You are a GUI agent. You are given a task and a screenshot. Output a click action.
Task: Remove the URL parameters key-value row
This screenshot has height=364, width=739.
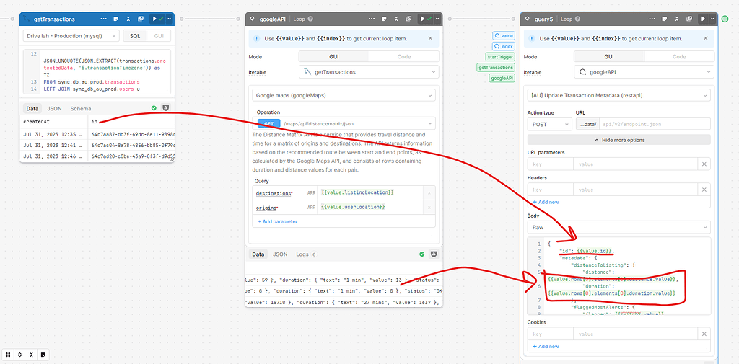(704, 165)
